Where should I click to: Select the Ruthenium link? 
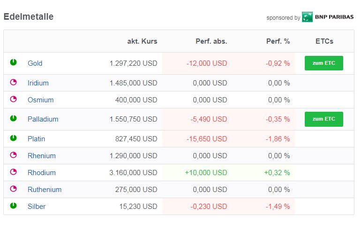(x=45, y=190)
